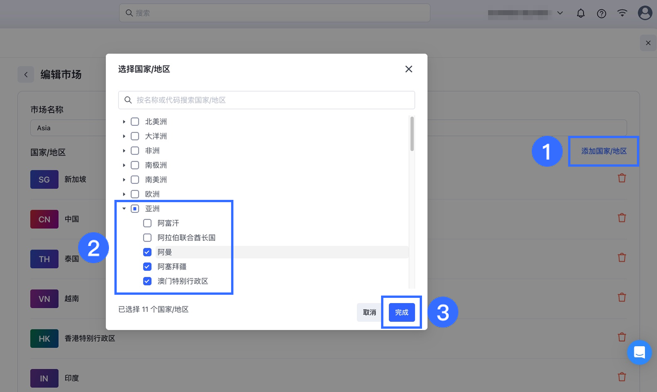Click the 市场名称 field containing Asia
The image size is (657, 392).
click(x=328, y=128)
